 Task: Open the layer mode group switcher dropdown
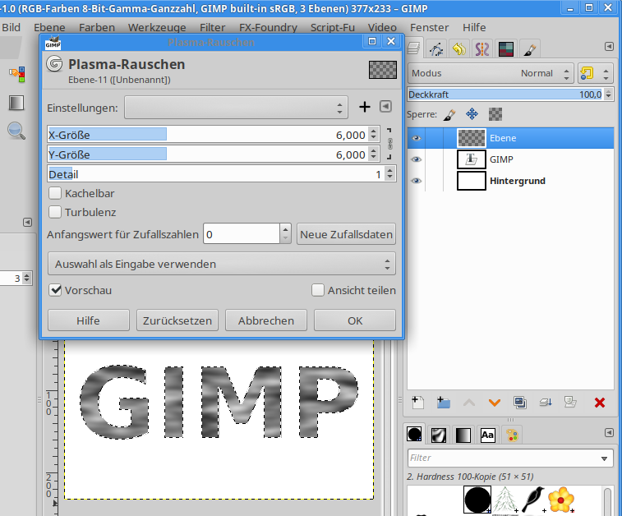point(595,73)
